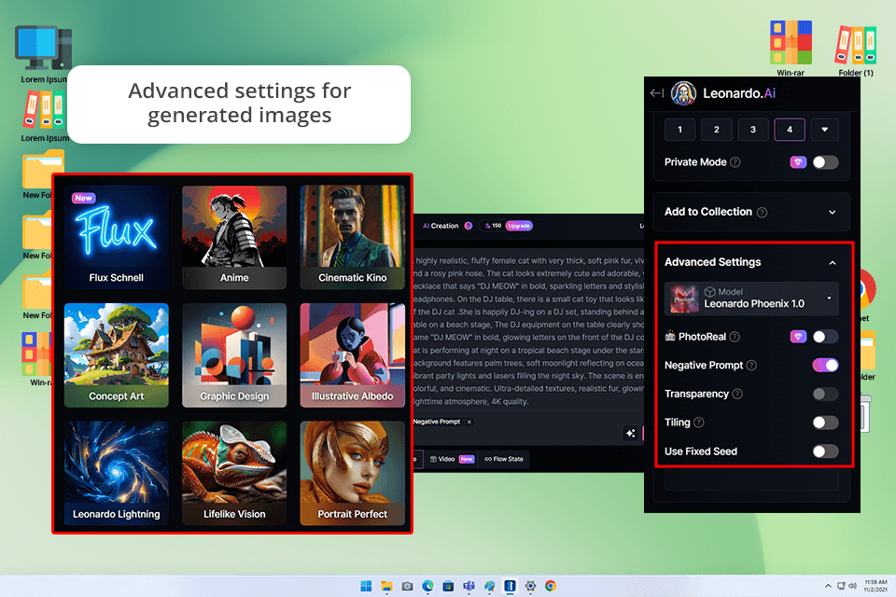
Task: Disable the Negative Prompt toggle
Action: (825, 365)
